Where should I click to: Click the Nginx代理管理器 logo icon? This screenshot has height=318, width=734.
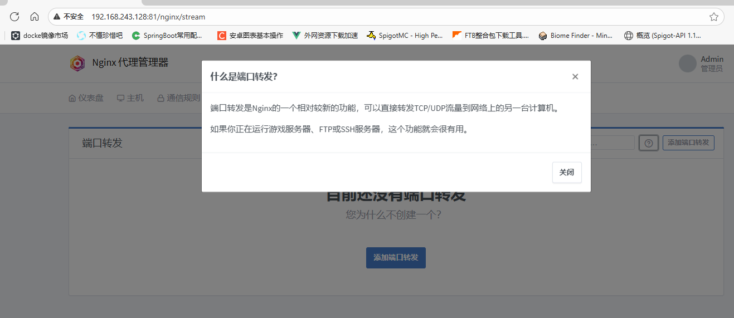click(x=77, y=63)
